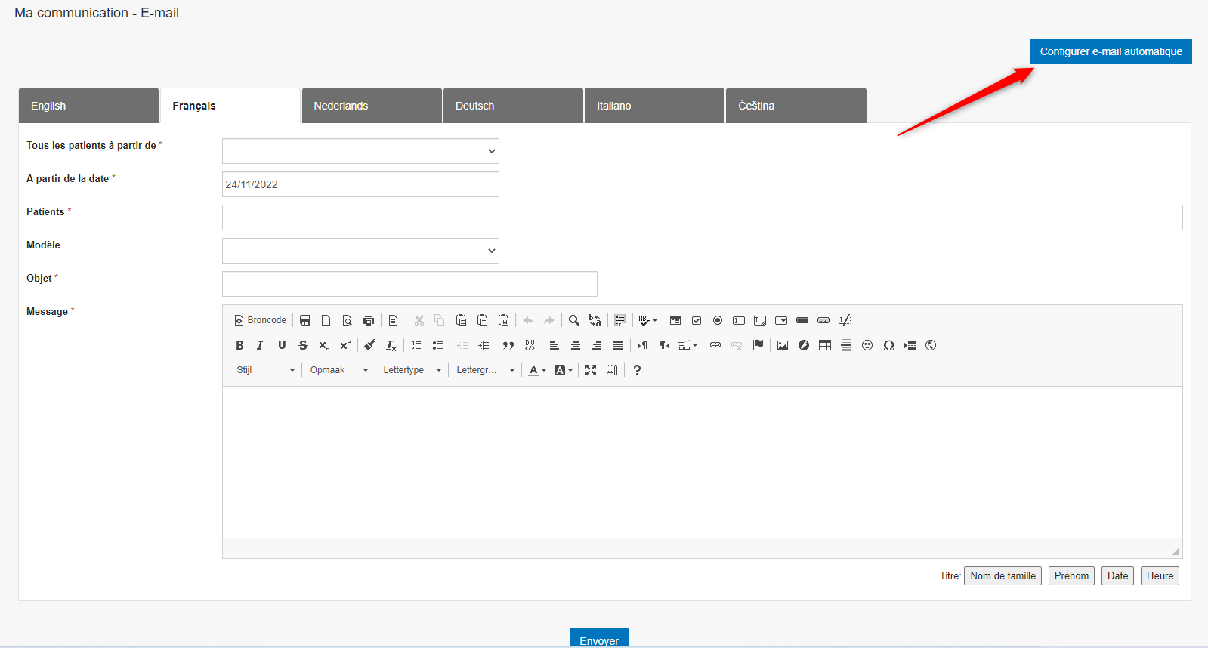The image size is (1208, 648).
Task: Maximize the editor window
Action: (x=591, y=370)
